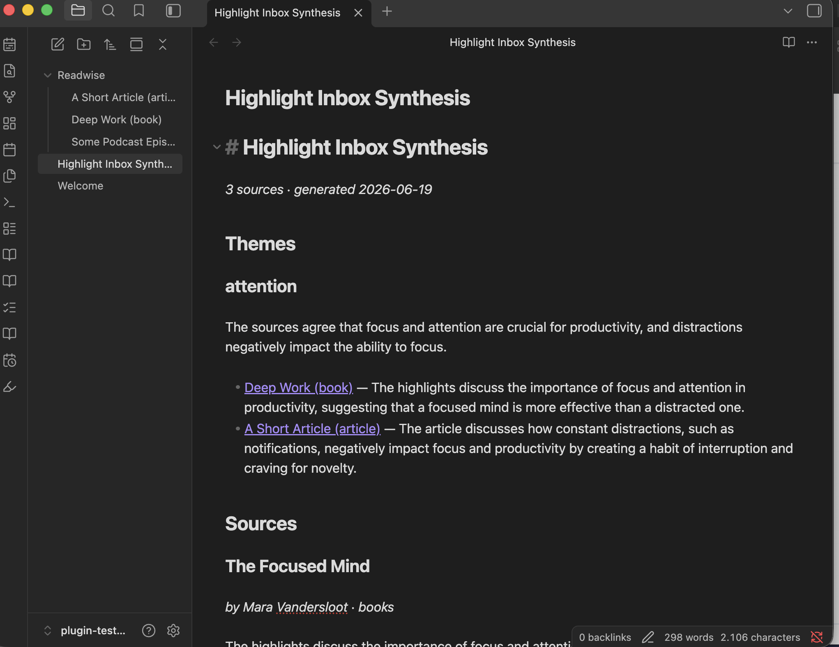Screen dimensions: 839x647
Task: Open the A Short Article note
Action: [x=123, y=97]
